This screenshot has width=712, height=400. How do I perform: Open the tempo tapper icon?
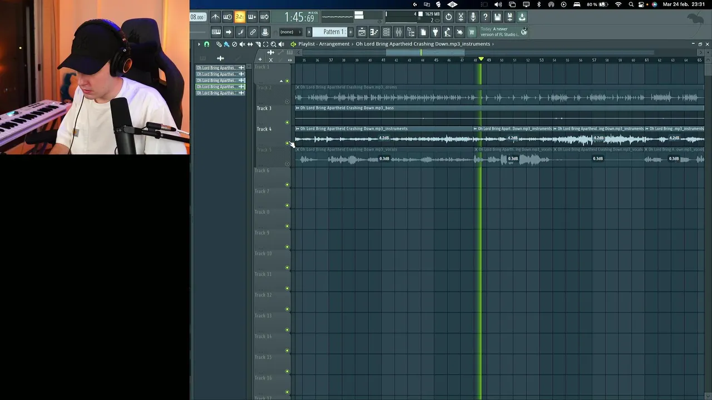pos(447,32)
